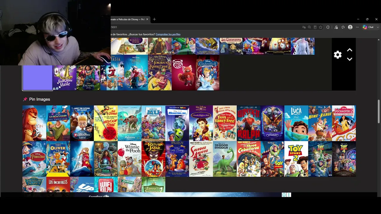Screen dimensions: 381x214
Task: Choose the Lady and the Tramp poster
Action: point(177,159)
